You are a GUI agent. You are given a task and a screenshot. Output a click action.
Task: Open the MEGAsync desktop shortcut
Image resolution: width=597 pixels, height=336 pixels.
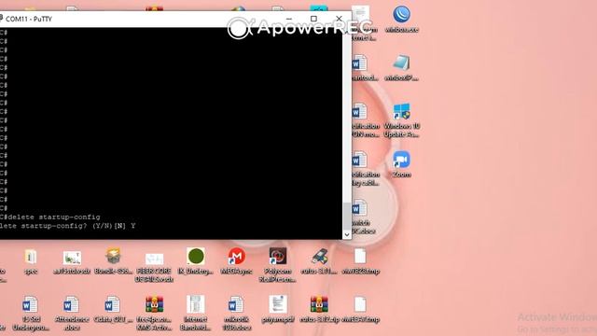(236, 261)
